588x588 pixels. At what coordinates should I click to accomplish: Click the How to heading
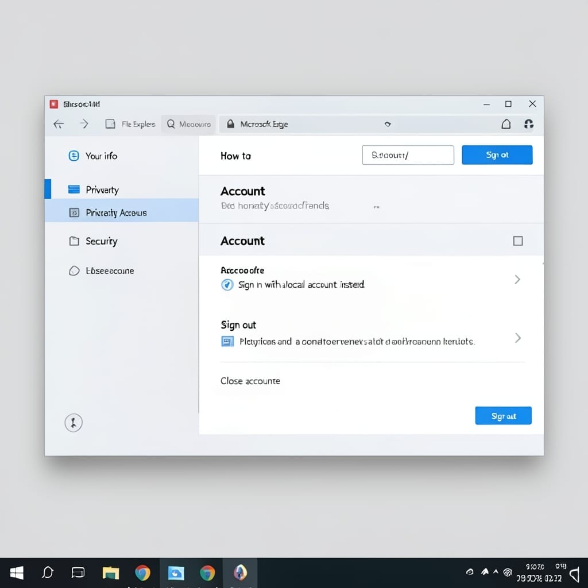click(x=235, y=156)
